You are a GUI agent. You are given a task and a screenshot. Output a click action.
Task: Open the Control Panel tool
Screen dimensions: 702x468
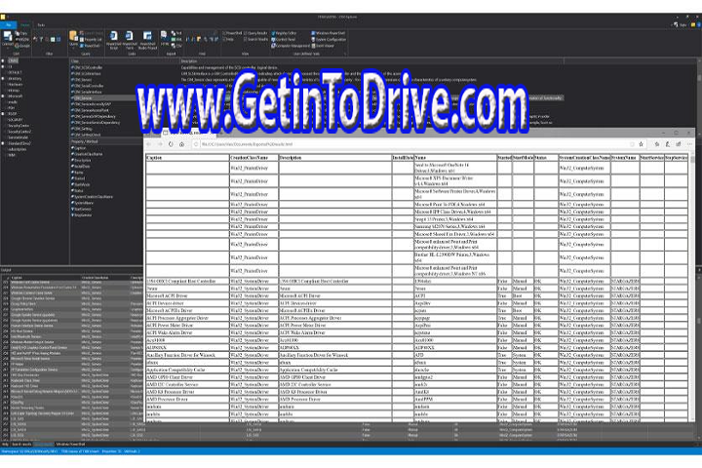[283, 39]
